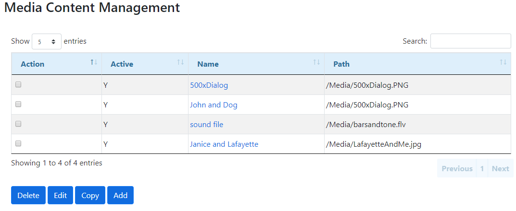Click the Action column sort arrows icon
The width and height of the screenshot is (516, 211).
(x=94, y=63)
